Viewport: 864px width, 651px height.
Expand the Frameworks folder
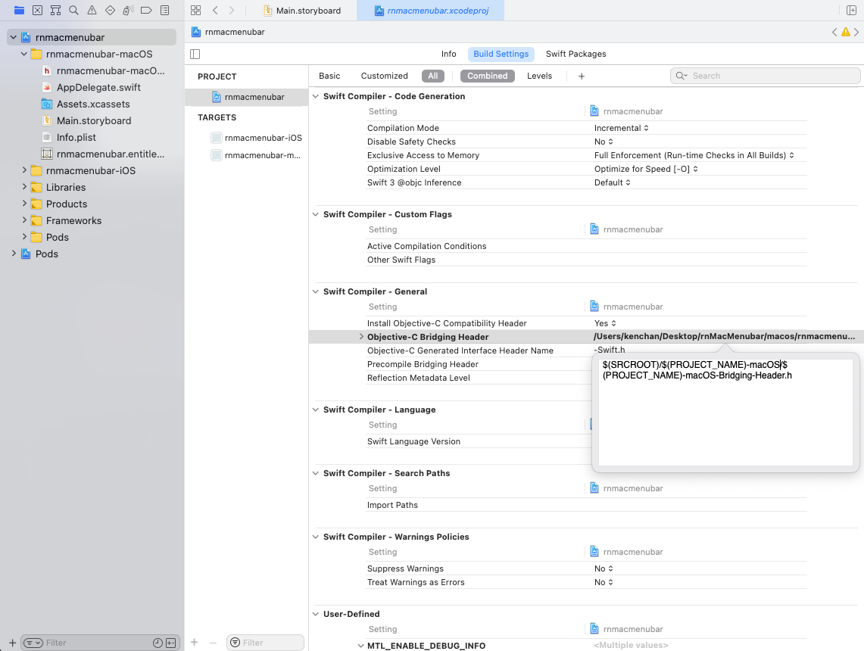[x=23, y=220]
